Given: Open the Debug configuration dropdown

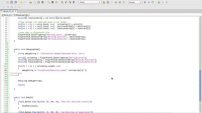Looking at the screenshot, I should point(90,2).
